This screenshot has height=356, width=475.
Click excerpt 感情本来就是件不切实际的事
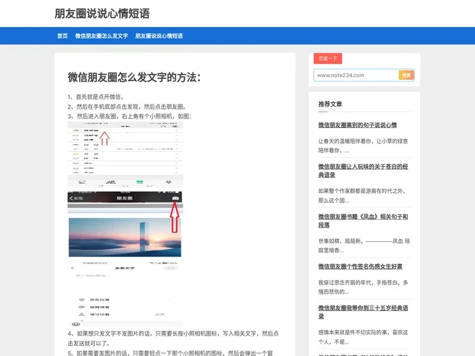[x=363, y=337]
